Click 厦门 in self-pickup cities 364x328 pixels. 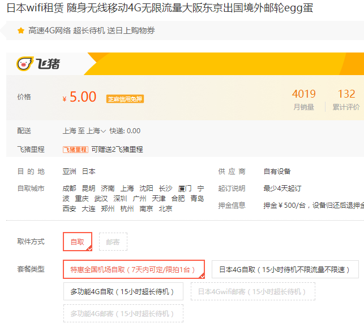(185, 189)
